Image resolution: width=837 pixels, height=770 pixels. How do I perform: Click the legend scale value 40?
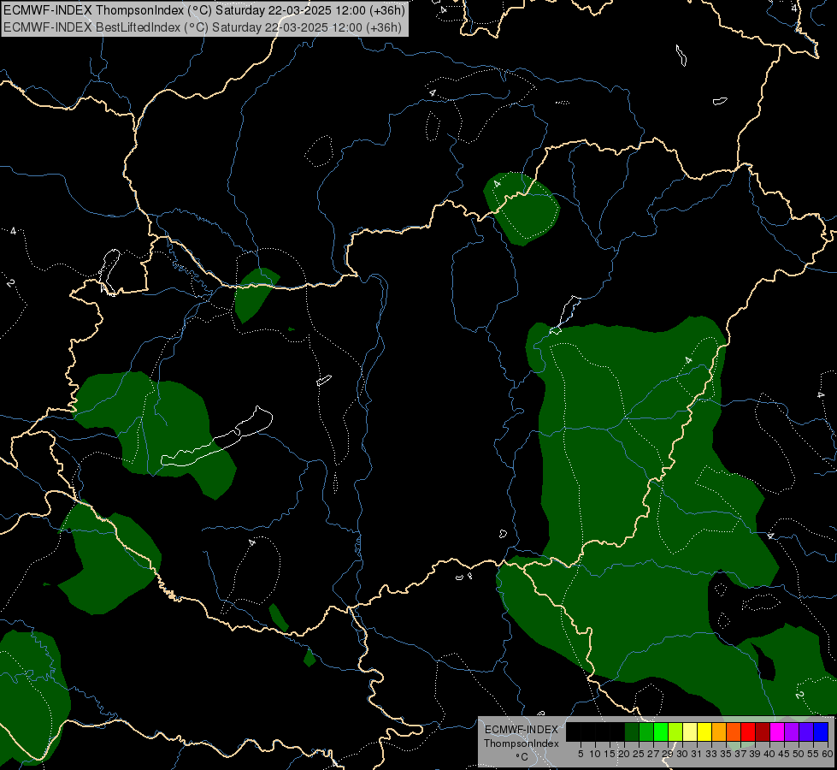[x=769, y=754]
